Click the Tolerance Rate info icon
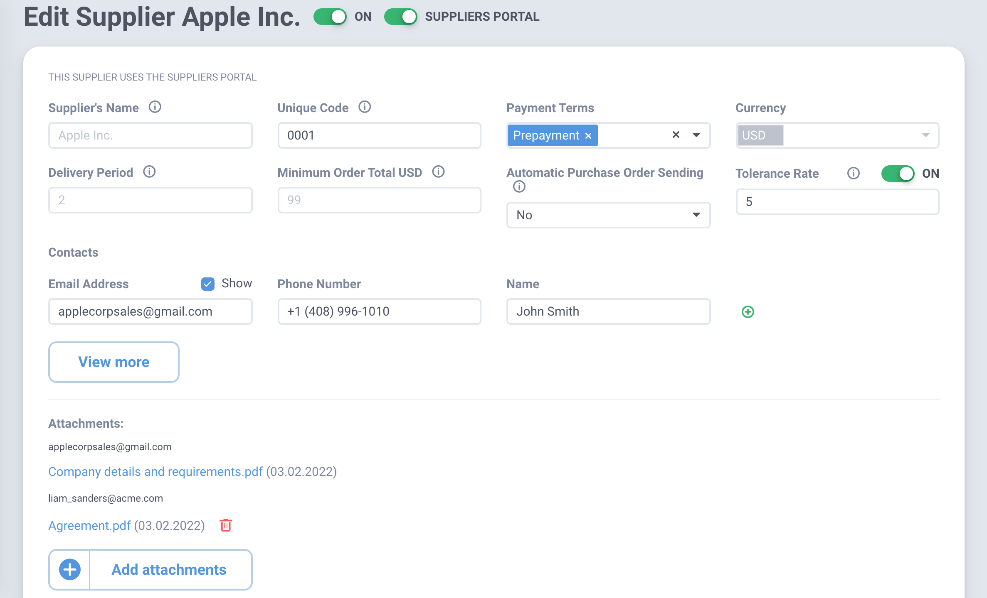 pos(854,174)
